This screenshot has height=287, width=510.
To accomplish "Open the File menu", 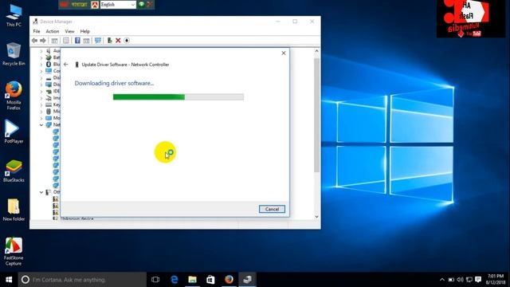I will coord(37,31).
